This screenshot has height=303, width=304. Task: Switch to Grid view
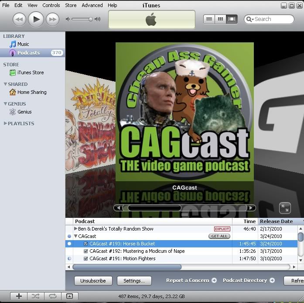pos(220,19)
